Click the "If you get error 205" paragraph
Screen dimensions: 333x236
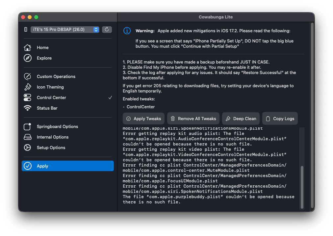pos(208,88)
